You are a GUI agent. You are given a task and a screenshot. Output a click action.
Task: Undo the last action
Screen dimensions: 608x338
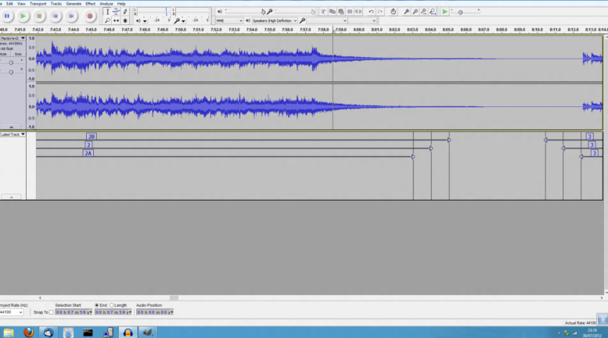click(371, 12)
